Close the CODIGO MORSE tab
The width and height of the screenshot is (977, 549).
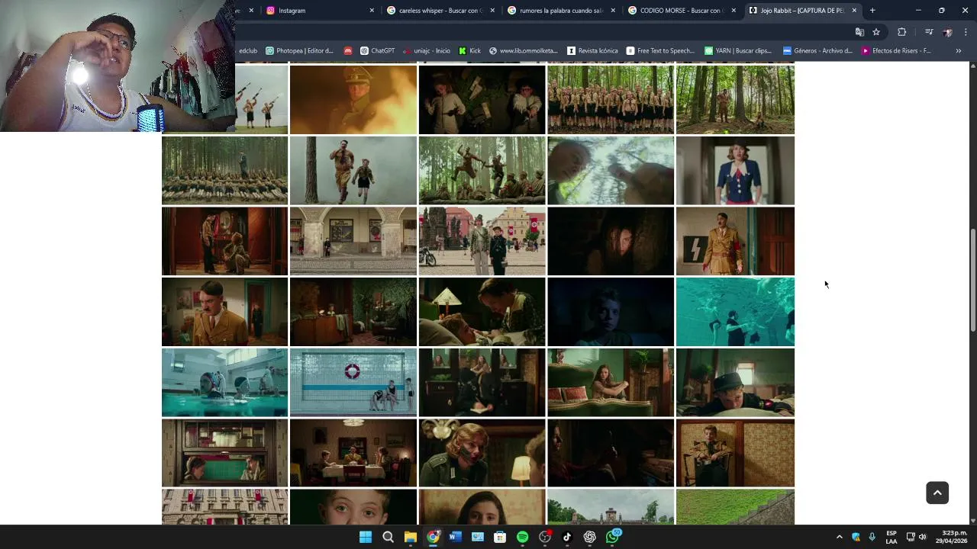[x=734, y=11]
